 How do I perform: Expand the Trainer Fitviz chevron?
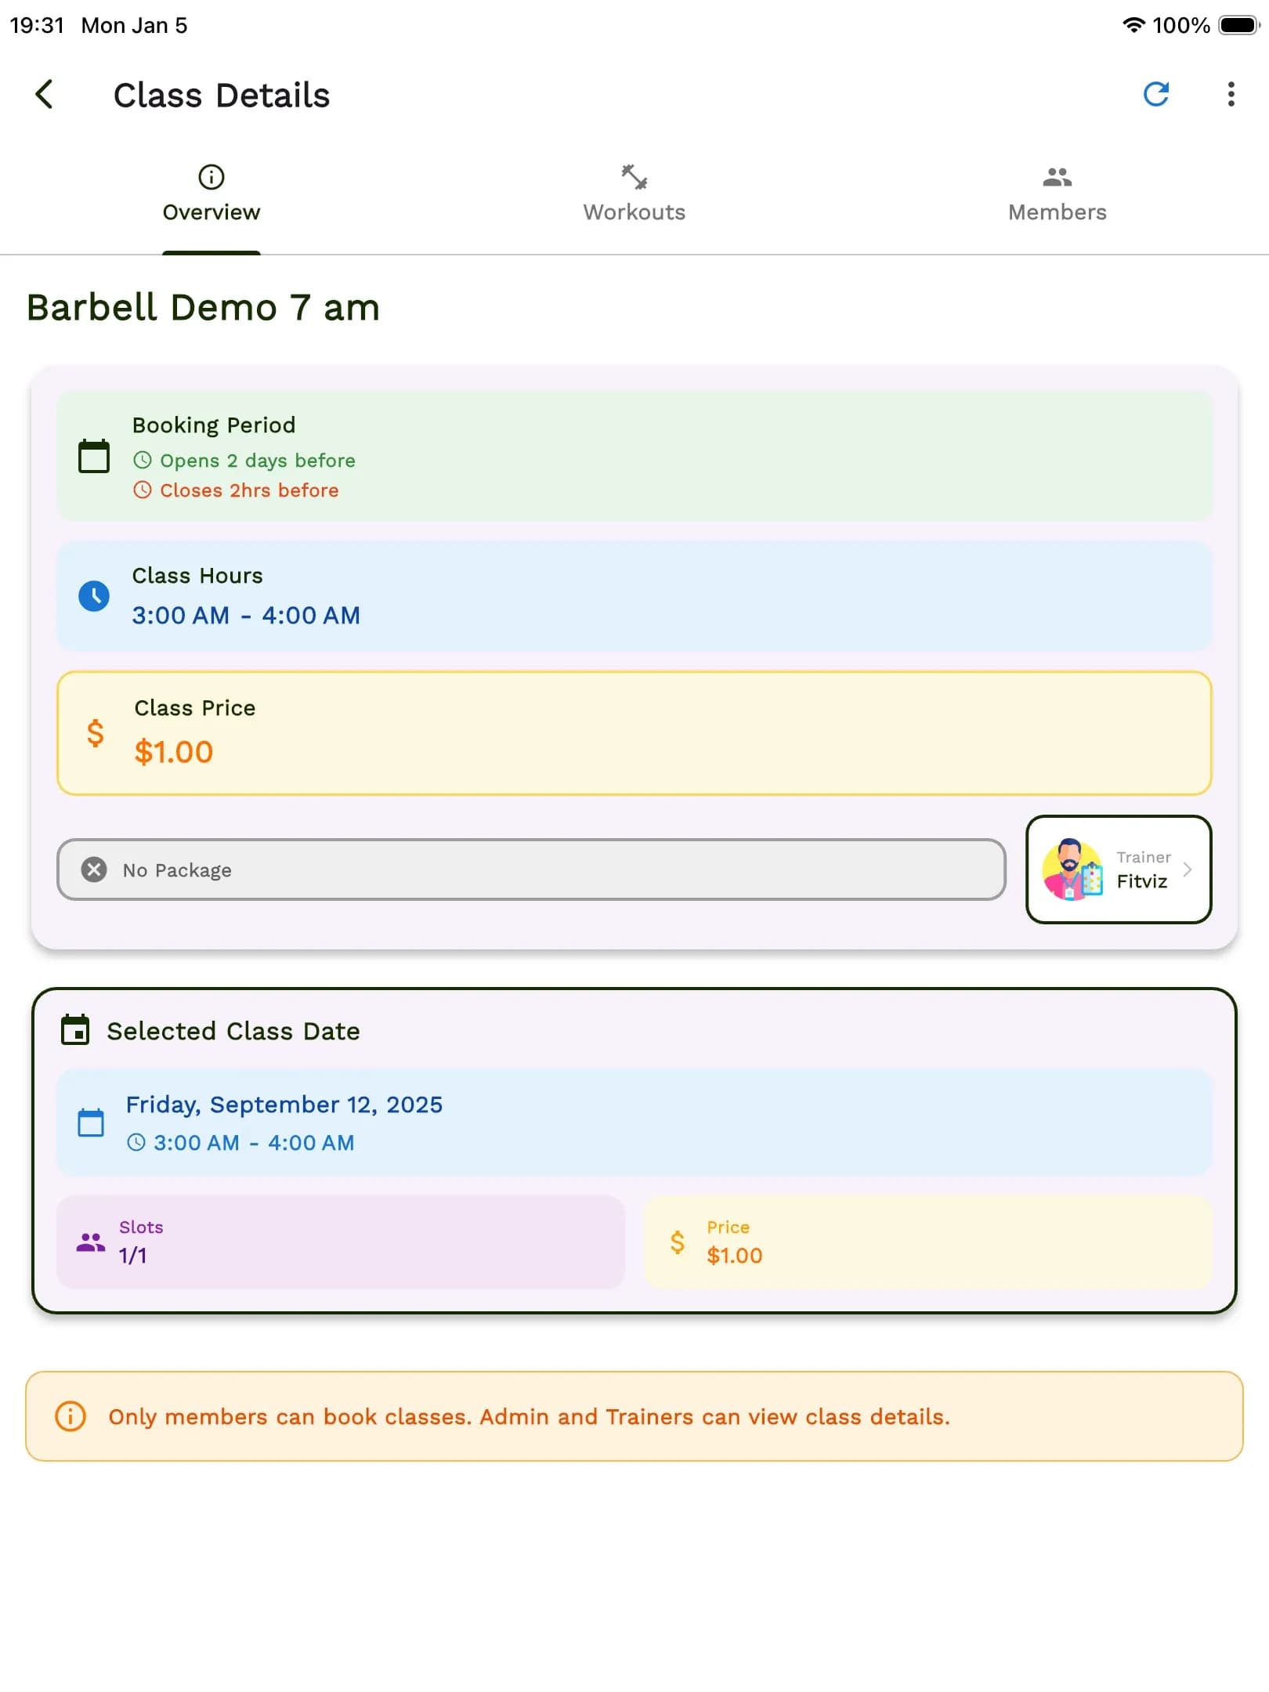pos(1188,869)
